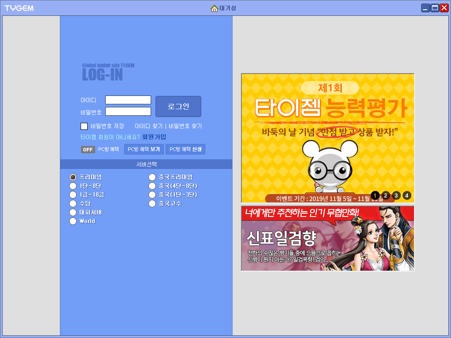Click the PC방 혜택 보기 button

click(144, 149)
